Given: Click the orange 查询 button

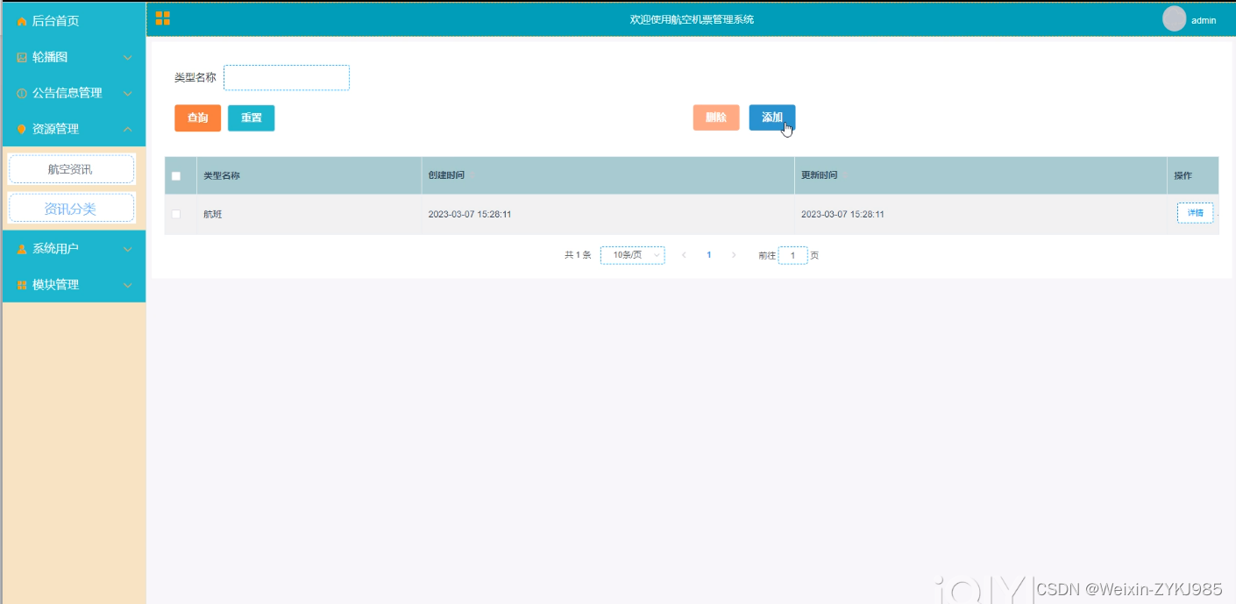Looking at the screenshot, I should 197,117.
